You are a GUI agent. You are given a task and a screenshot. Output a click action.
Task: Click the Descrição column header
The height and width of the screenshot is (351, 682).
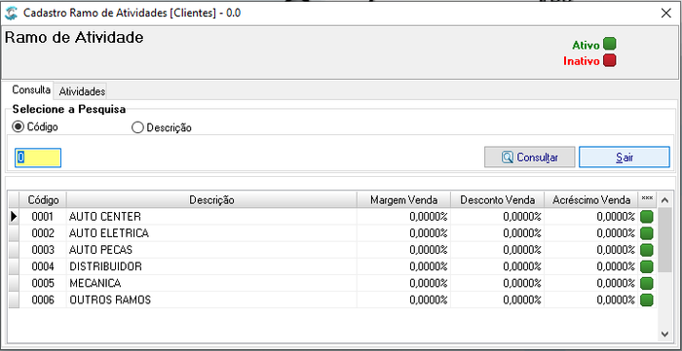(x=211, y=200)
